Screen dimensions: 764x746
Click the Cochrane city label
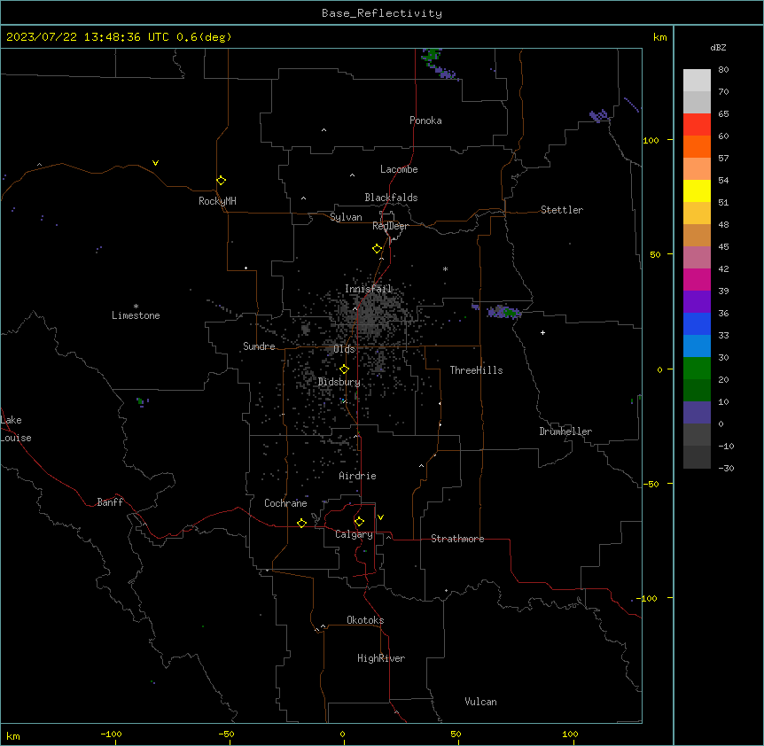tap(285, 503)
